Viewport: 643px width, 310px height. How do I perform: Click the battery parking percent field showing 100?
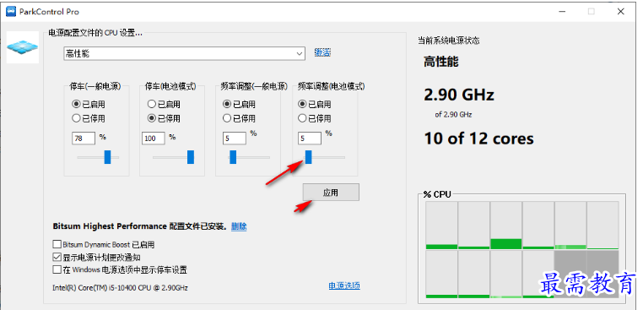[154, 139]
